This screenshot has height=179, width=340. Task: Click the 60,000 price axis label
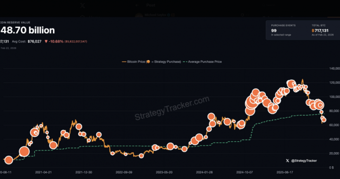point(334,125)
